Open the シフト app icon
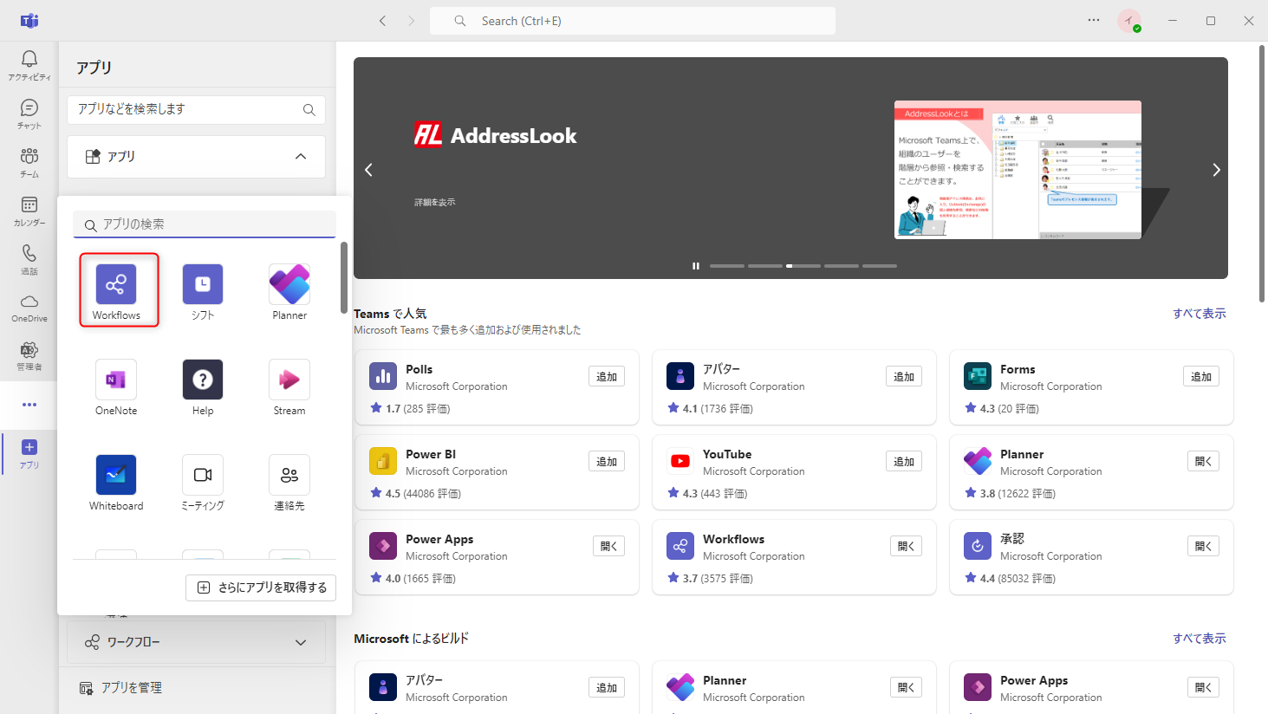This screenshot has height=714, width=1268. pos(203,285)
